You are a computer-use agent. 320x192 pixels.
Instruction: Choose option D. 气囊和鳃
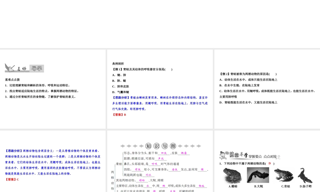pyautogui.click(x=121, y=92)
